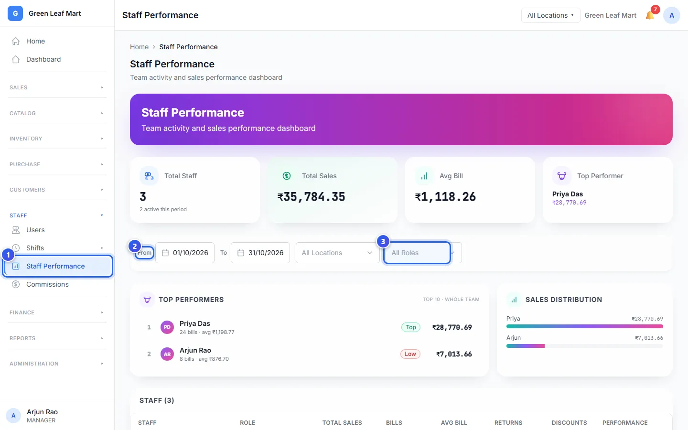Open the All Locations header dropdown
Screen dimensions: 688x430
coord(550,15)
